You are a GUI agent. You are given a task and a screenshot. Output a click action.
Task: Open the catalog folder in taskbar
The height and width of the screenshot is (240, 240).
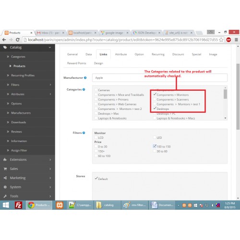coord(108,205)
